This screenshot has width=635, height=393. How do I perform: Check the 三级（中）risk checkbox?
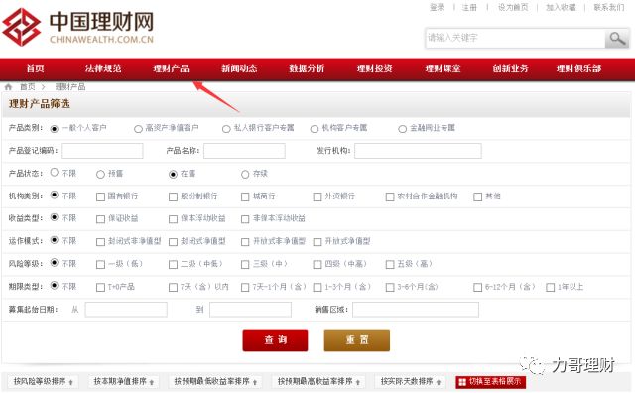[245, 265]
